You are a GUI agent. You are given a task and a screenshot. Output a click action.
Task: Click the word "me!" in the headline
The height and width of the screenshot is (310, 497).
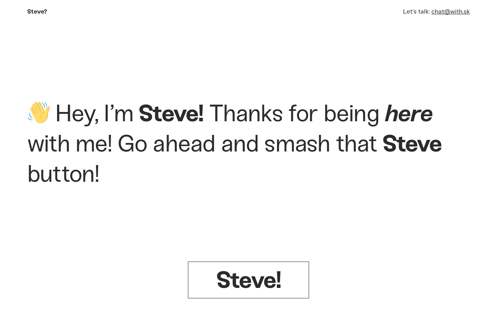pos(94,144)
